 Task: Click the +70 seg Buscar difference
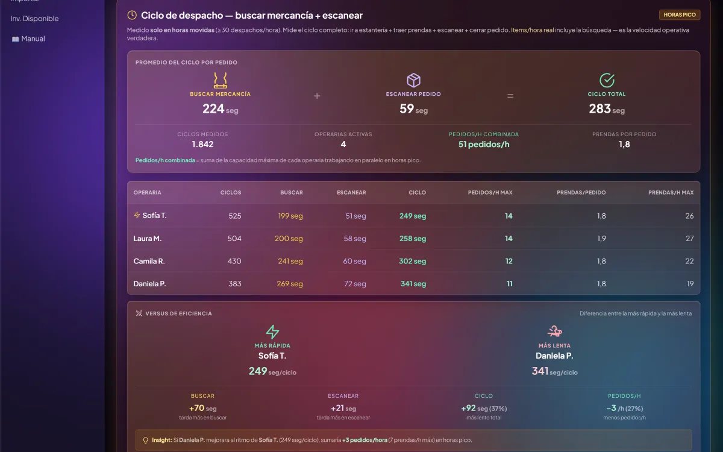tap(202, 408)
